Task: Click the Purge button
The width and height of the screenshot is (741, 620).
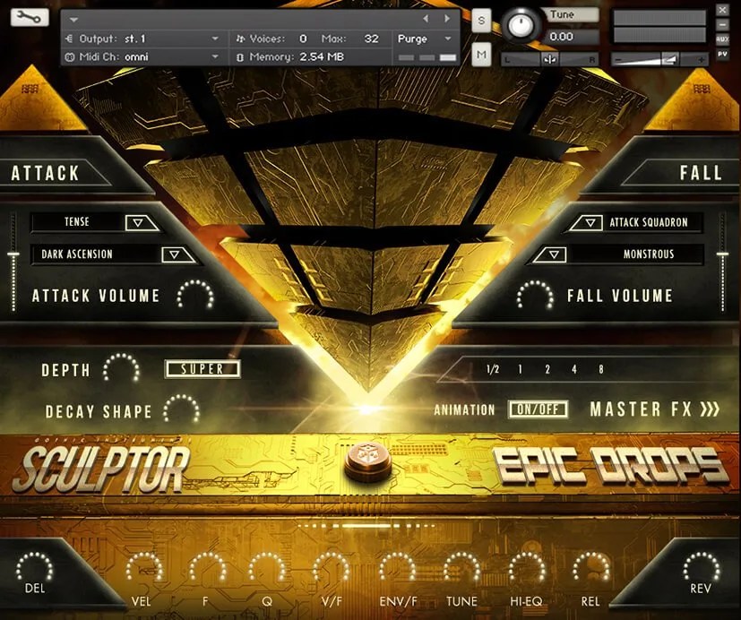Action: tap(412, 39)
